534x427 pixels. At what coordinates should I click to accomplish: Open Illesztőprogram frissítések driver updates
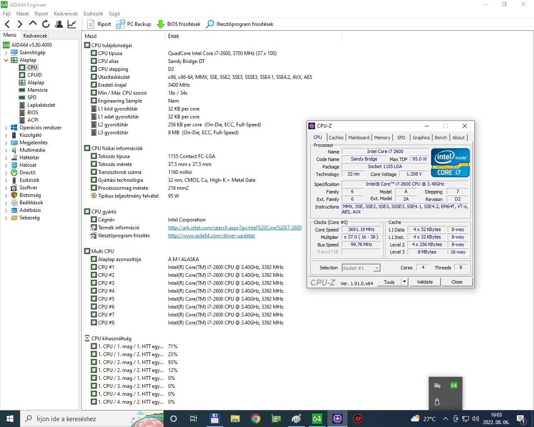(x=240, y=24)
